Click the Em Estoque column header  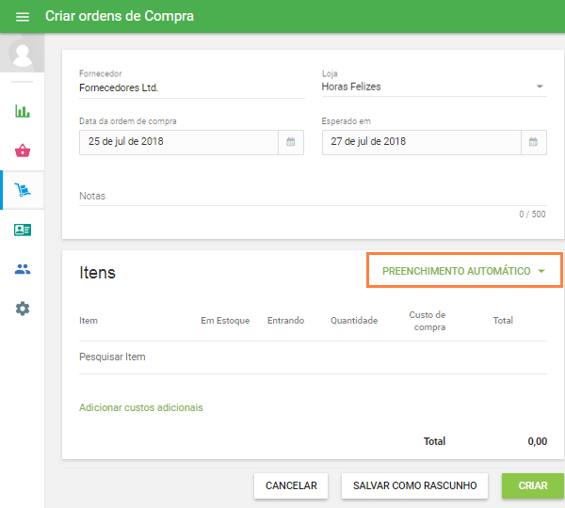point(225,321)
